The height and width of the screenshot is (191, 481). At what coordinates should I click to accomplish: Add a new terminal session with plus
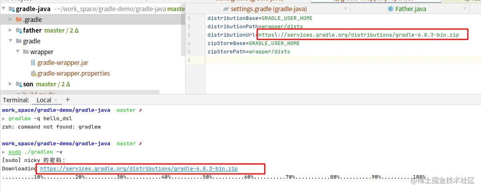[x=68, y=99]
